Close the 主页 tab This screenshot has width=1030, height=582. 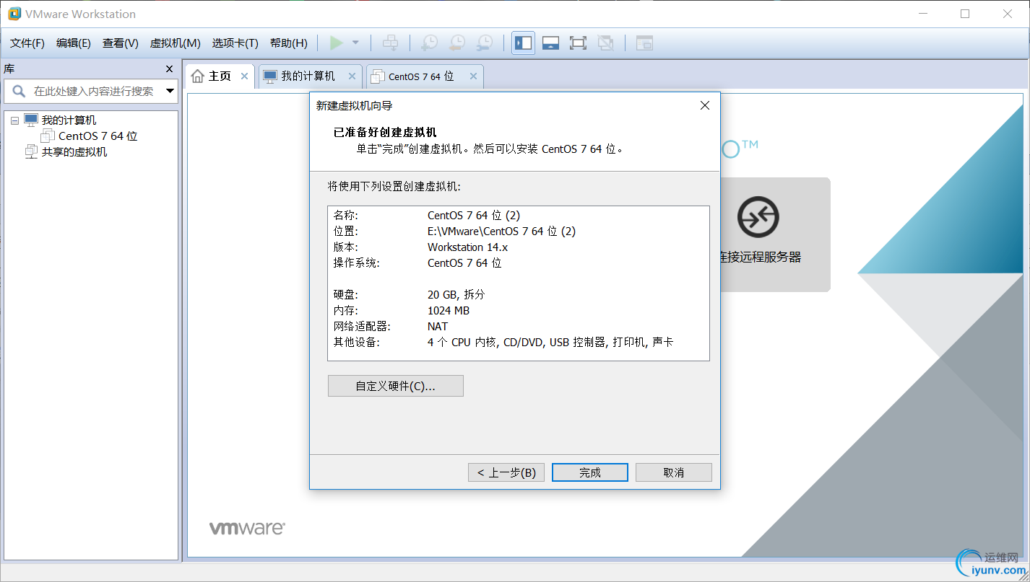pyautogui.click(x=244, y=76)
